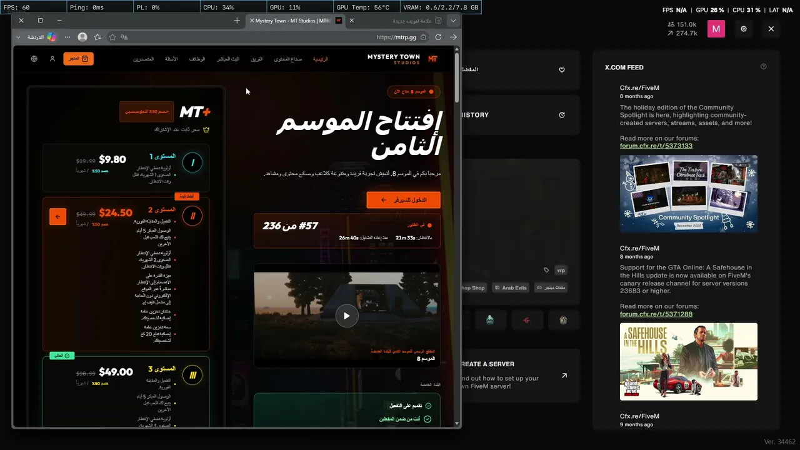800x450 pixels.
Task: Open the favorites list icon
Action: [x=97, y=37]
